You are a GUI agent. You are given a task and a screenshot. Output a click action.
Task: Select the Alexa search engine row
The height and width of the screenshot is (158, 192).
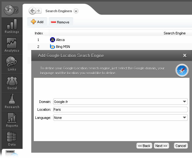(60, 40)
